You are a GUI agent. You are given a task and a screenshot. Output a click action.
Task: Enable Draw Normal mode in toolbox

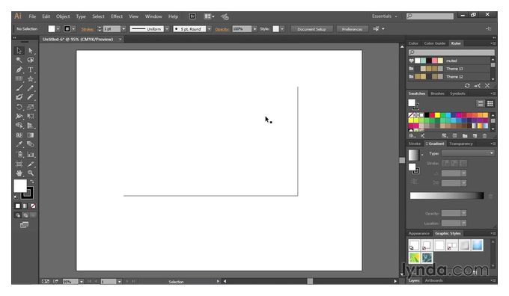(18, 215)
